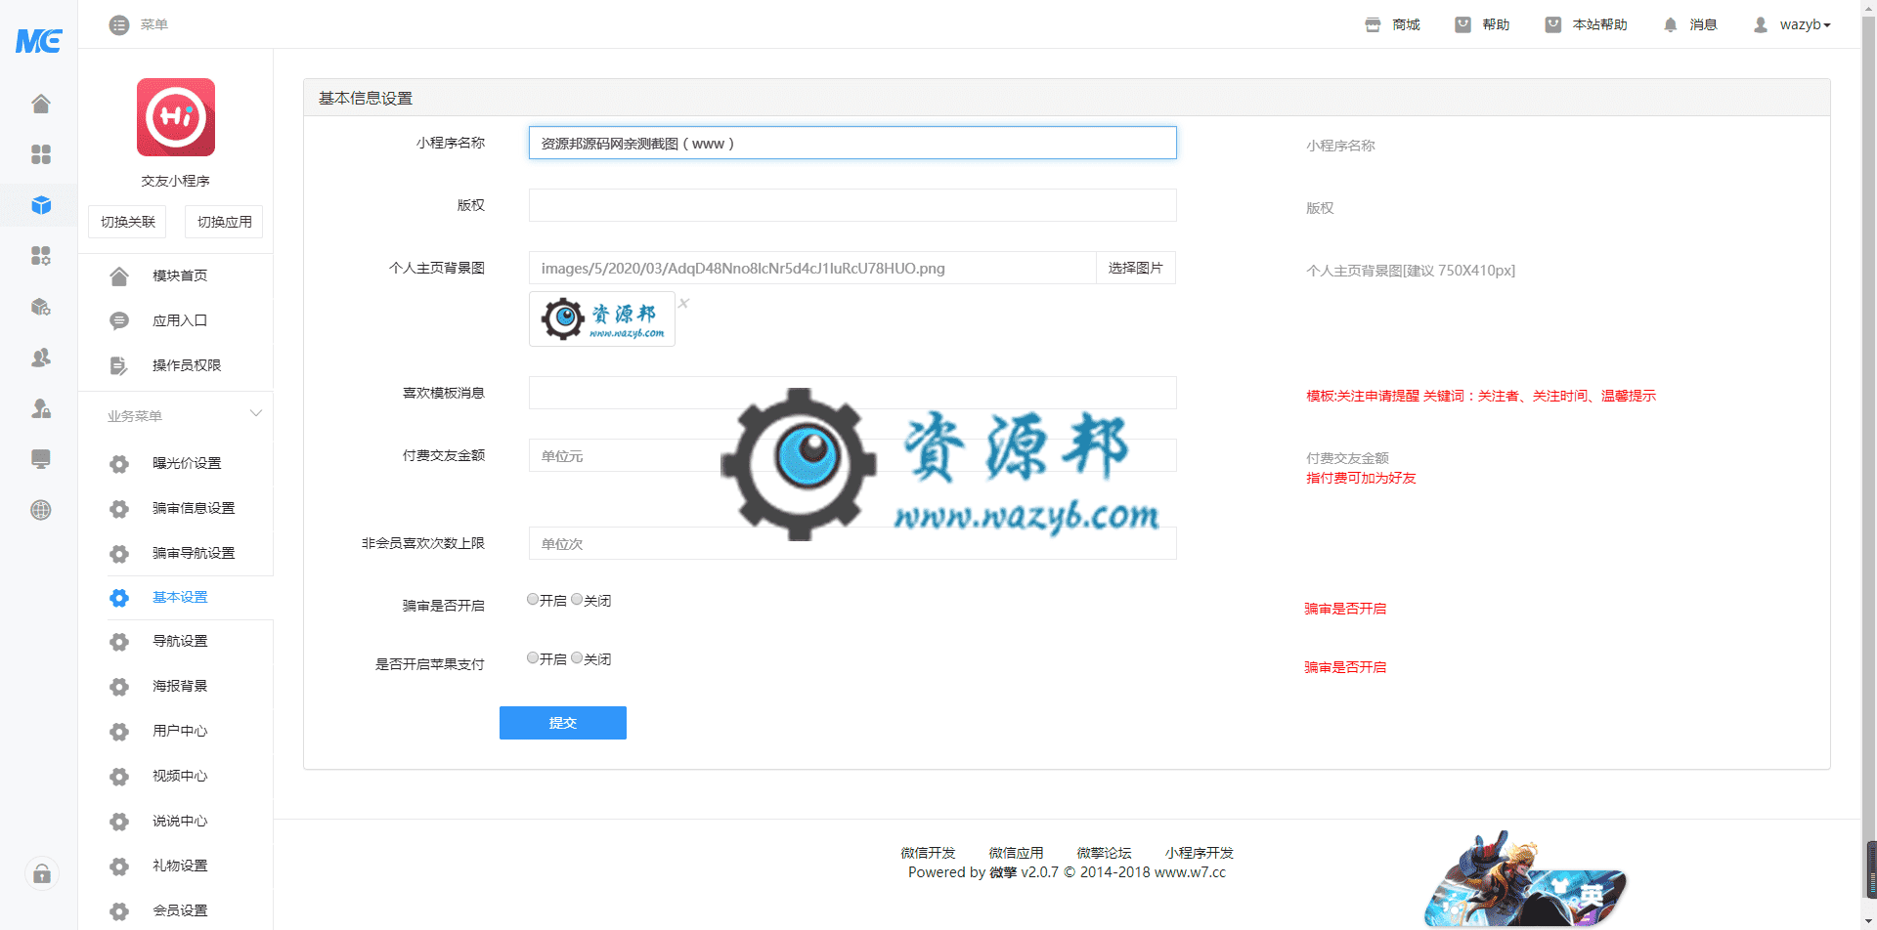Select 关闭 radio for 是否开启苹果支付

point(577,657)
